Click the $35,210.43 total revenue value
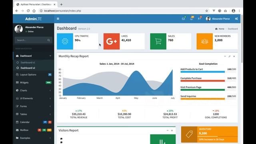This screenshot has height=144, width=256. coord(79,114)
